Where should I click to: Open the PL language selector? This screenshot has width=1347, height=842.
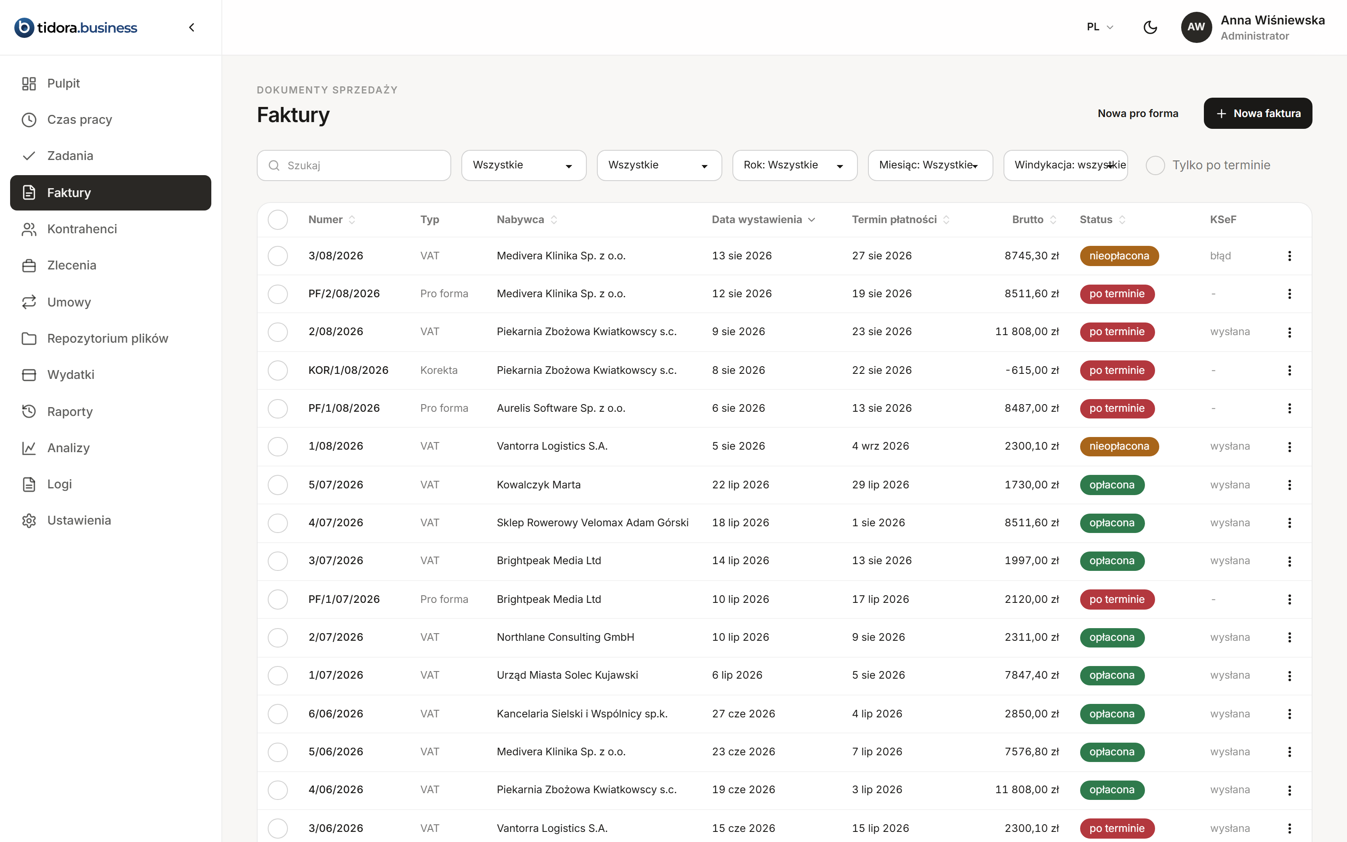tap(1100, 27)
